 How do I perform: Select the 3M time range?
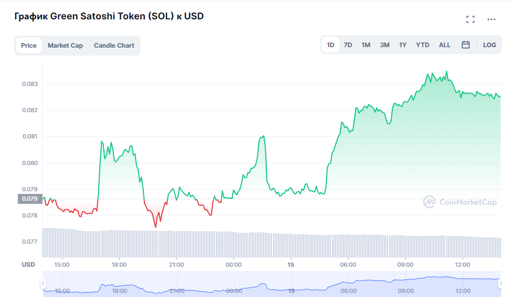click(385, 45)
